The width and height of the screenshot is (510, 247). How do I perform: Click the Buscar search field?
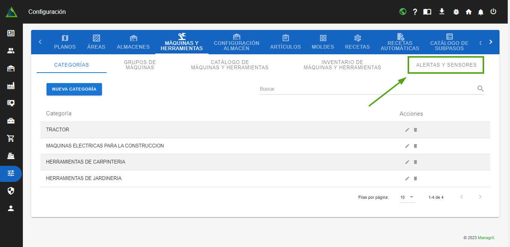(x=367, y=89)
